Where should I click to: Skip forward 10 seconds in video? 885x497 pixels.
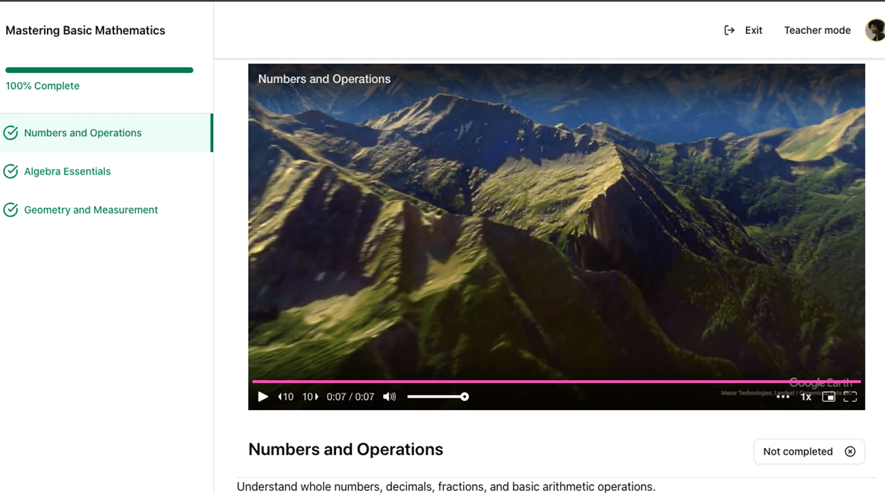pyautogui.click(x=310, y=397)
